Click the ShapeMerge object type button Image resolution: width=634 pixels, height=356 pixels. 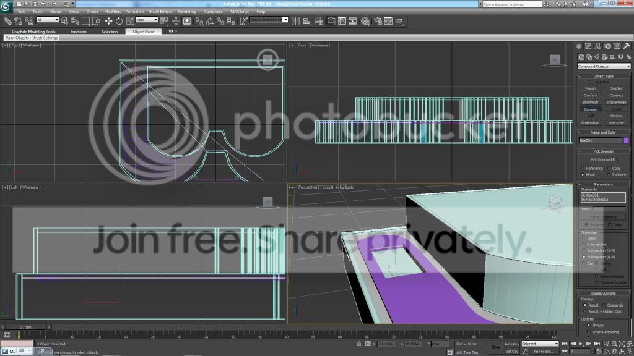[x=616, y=103]
